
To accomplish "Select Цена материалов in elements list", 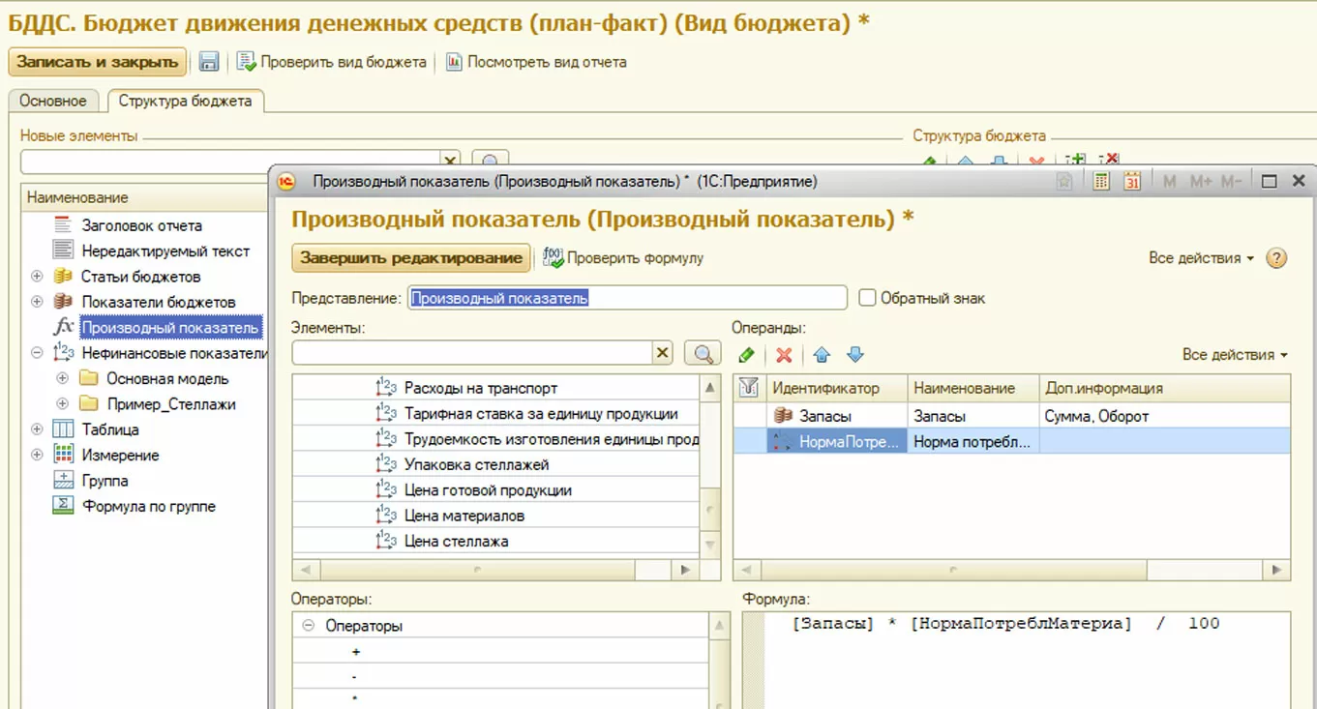I will point(464,516).
